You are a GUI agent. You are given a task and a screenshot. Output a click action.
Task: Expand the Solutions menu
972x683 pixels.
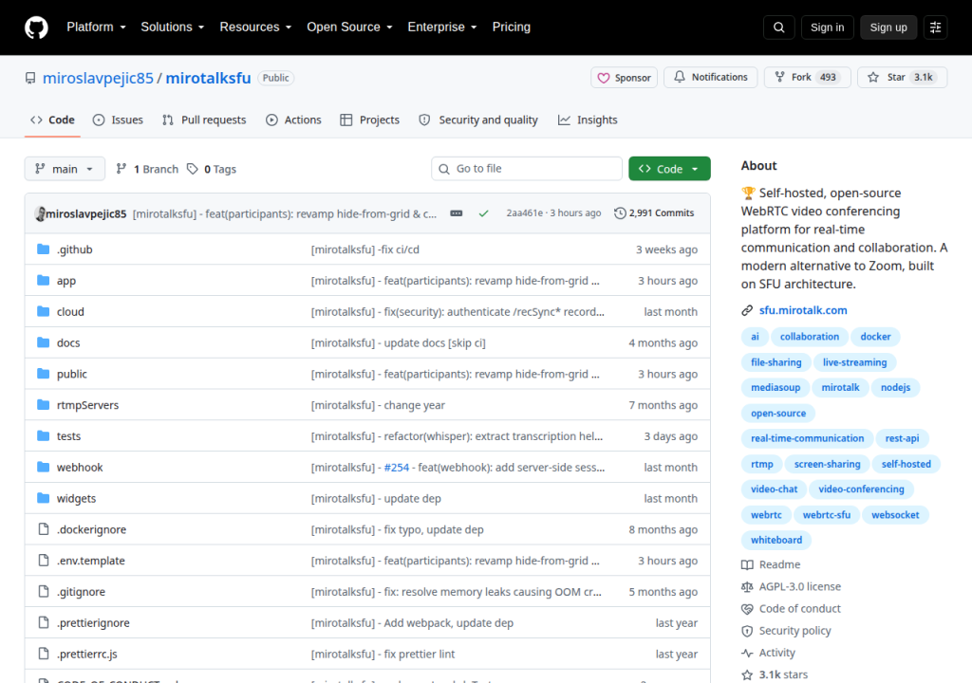click(173, 28)
